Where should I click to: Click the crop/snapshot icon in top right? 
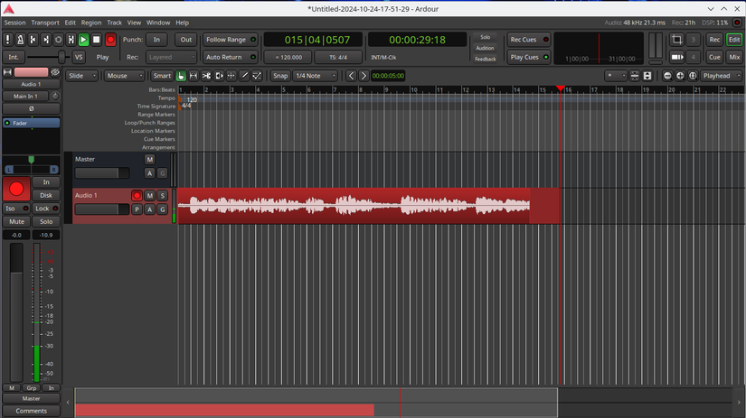tap(676, 40)
